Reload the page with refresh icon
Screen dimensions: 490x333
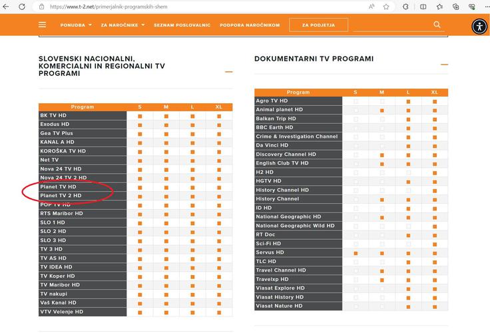(x=22, y=7)
